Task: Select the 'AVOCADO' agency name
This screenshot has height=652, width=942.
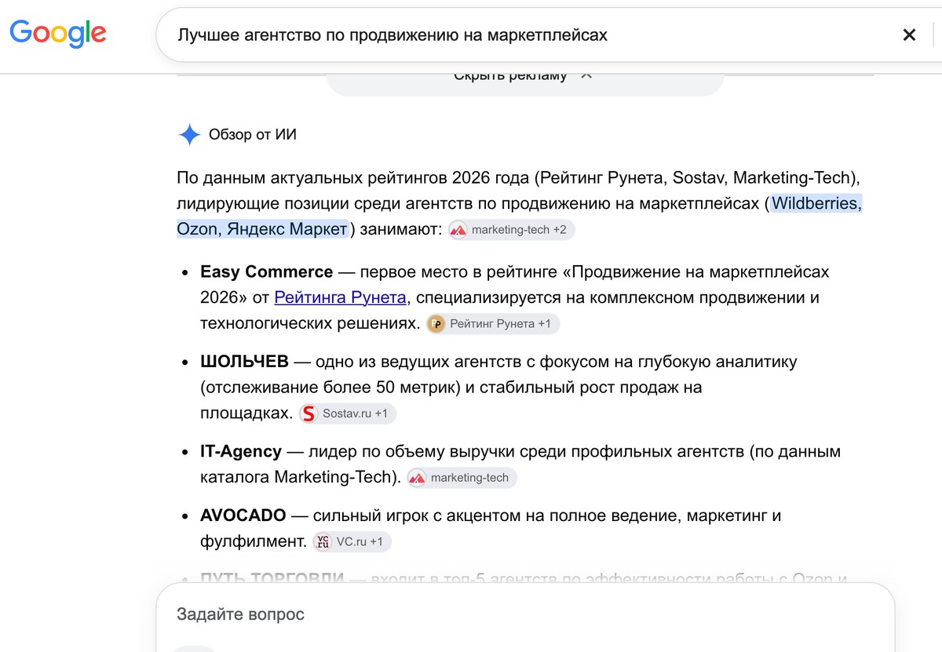Action: point(243,515)
